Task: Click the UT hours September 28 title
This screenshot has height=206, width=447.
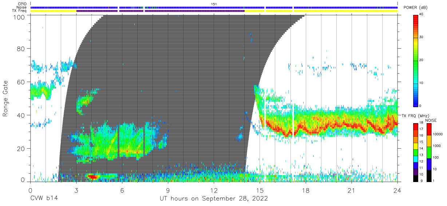Action: (214, 199)
